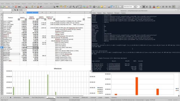Open Font Color dropdown arrow
Image resolution: width=180 pixels, height=101 pixels.
point(156,7)
